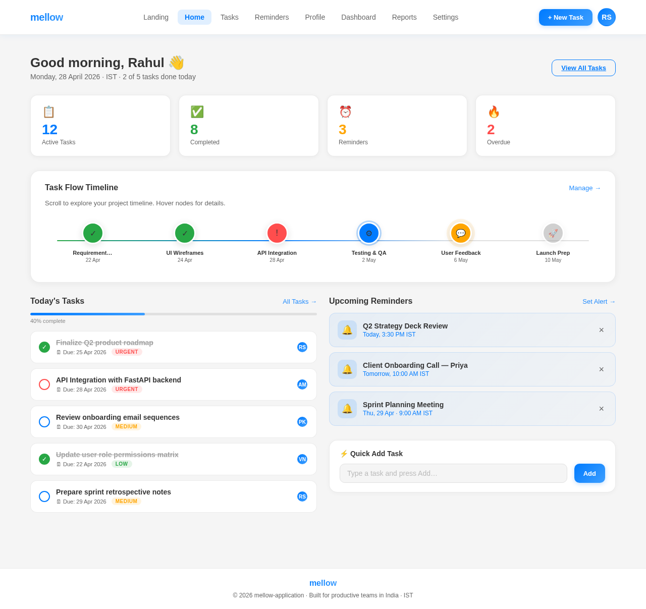
Task: Click bell icon for Sprint Planning Meeting
Action: [x=347, y=409]
